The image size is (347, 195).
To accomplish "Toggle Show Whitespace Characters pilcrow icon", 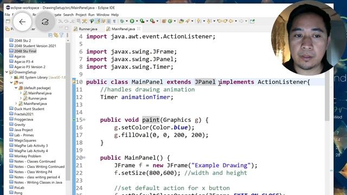I will point(114,21).
